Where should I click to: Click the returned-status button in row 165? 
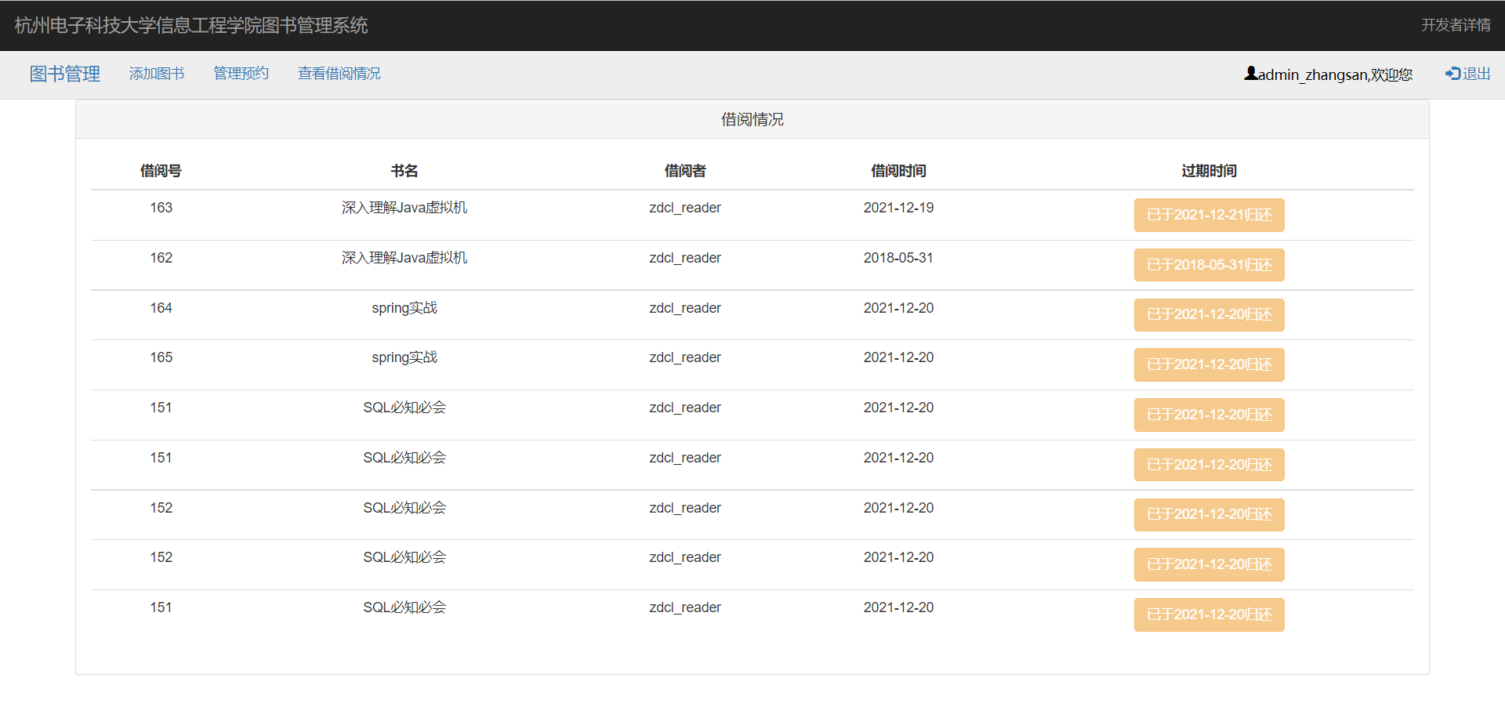tap(1209, 364)
